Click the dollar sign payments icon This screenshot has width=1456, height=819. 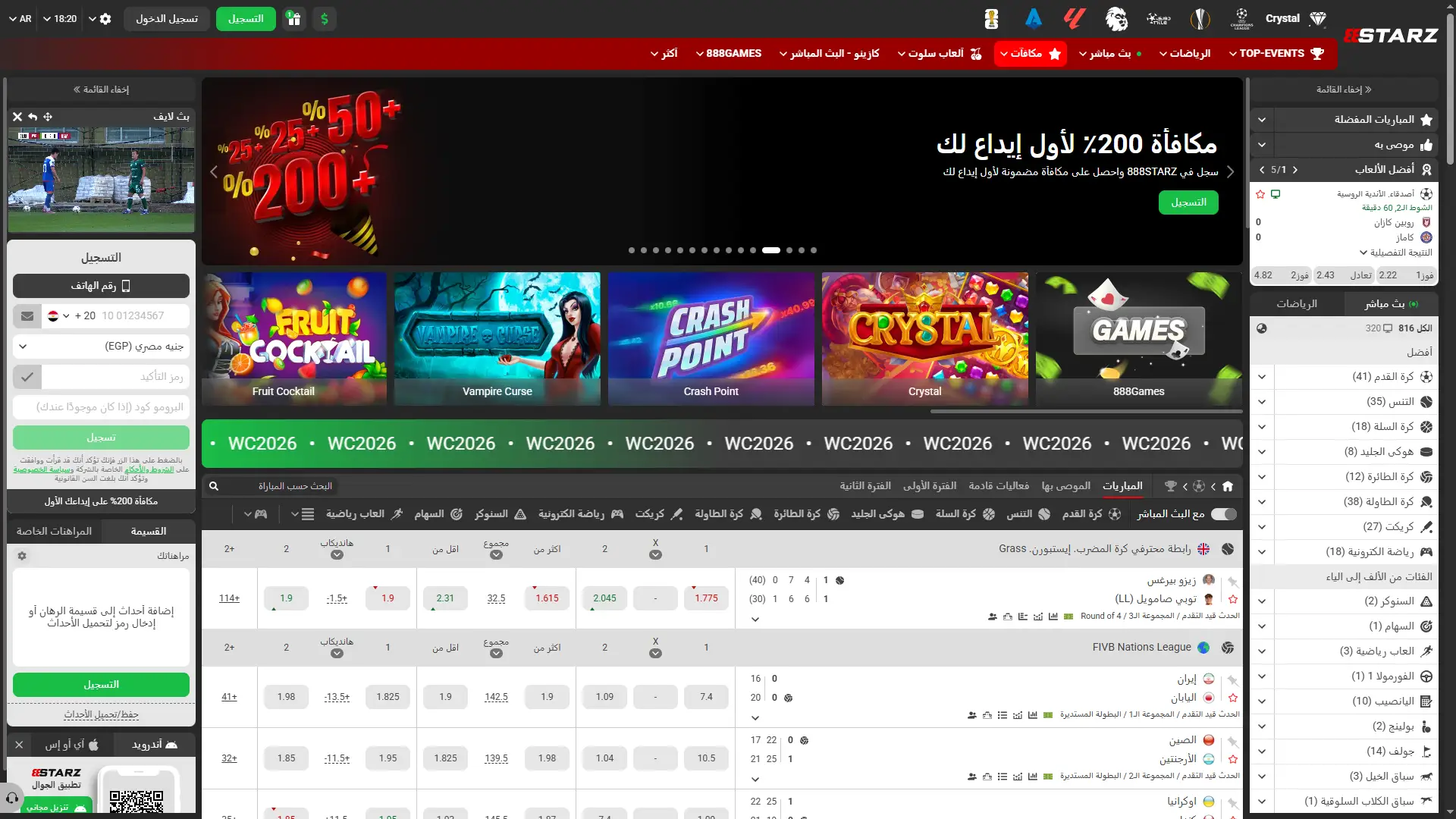pos(325,19)
